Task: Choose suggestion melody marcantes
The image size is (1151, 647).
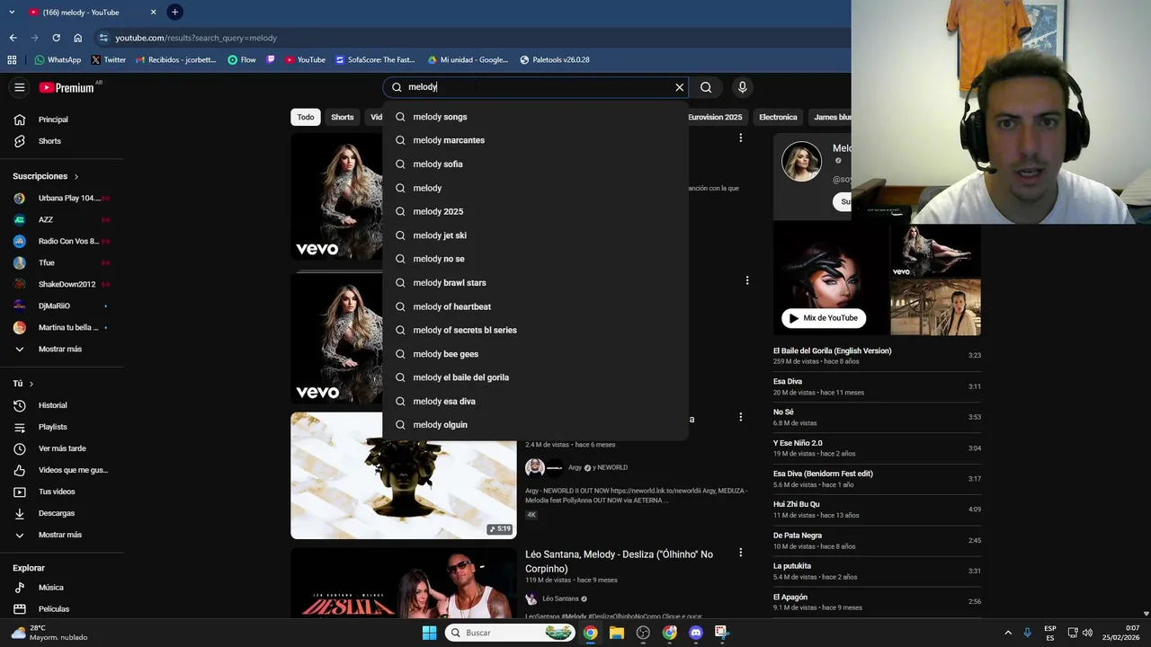Action: point(535,140)
